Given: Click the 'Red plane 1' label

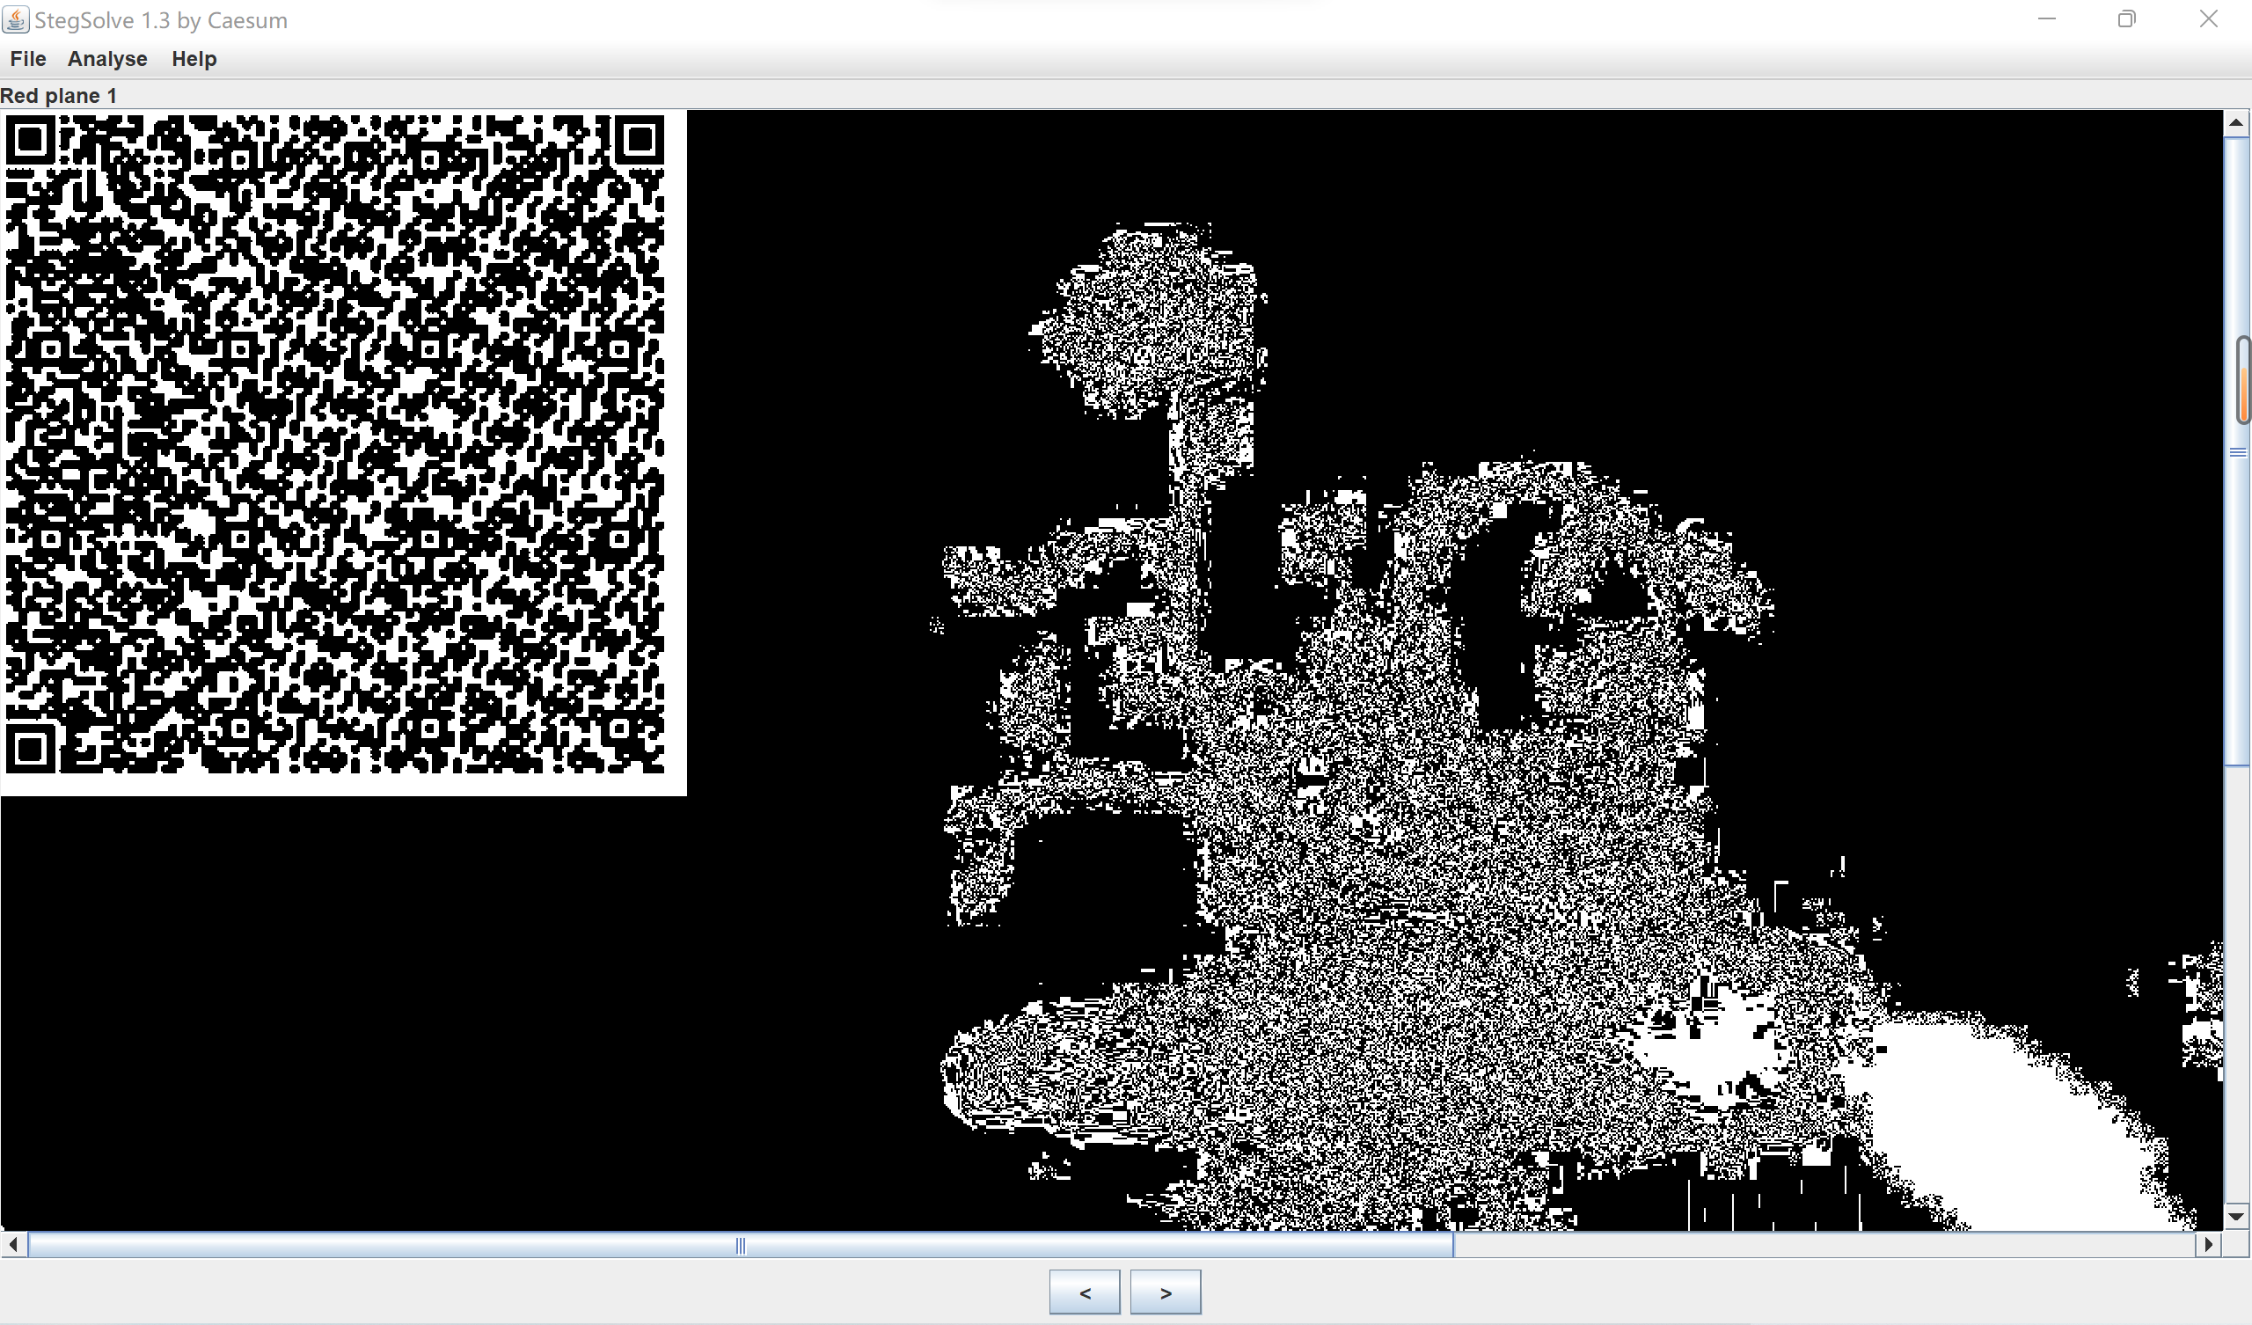Looking at the screenshot, I should [59, 96].
